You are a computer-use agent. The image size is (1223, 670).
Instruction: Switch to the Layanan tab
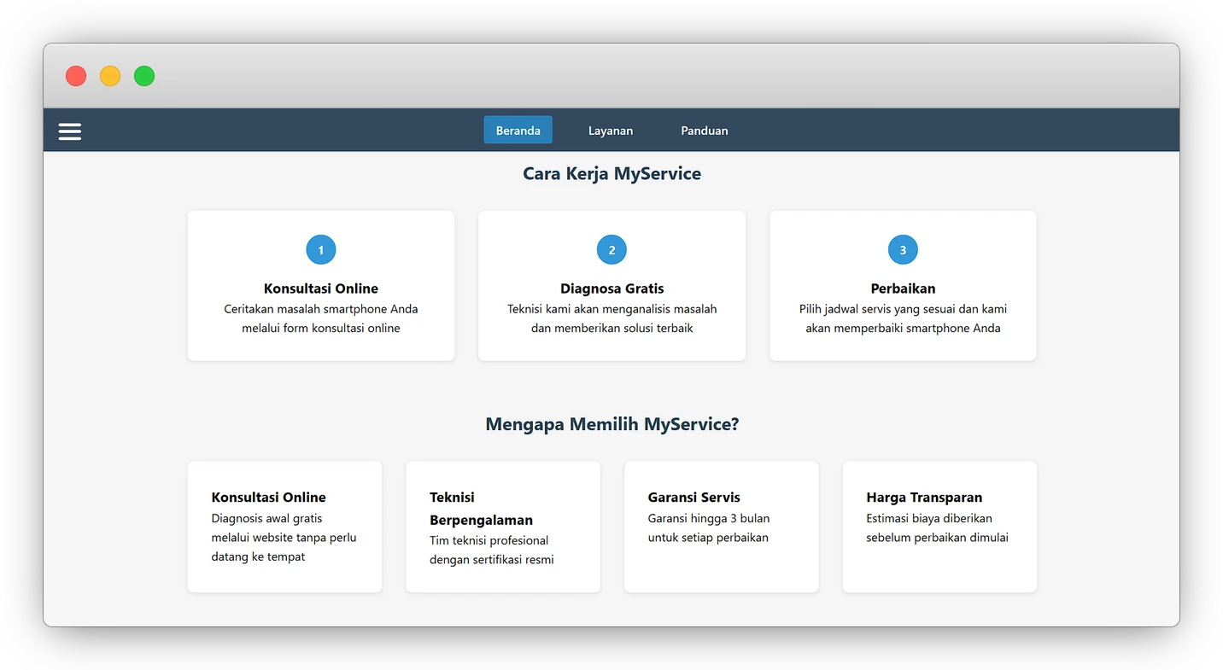[610, 130]
